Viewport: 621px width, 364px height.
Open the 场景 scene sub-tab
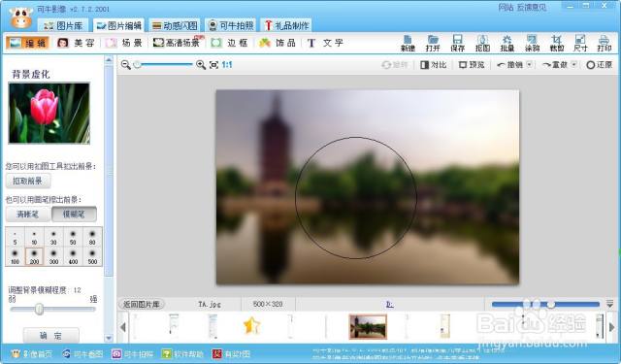(123, 43)
